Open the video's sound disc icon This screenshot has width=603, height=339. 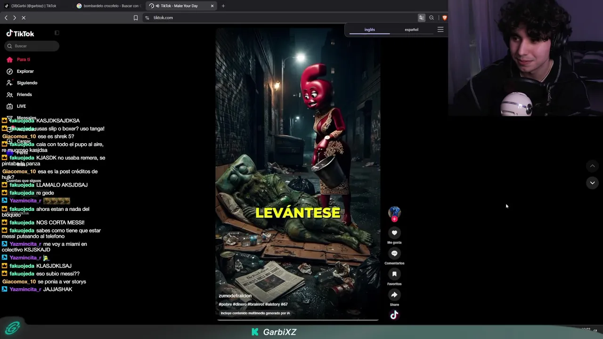(394, 315)
